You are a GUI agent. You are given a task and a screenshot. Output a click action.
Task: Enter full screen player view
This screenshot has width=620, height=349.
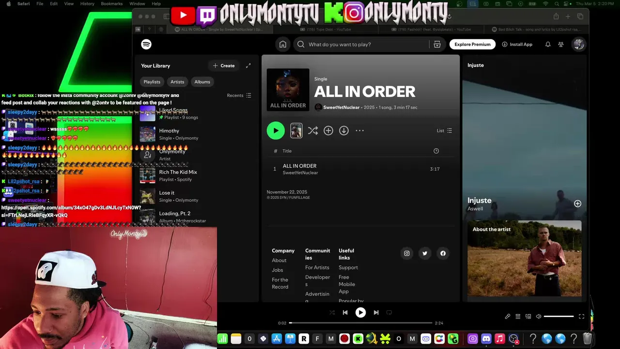click(x=581, y=317)
